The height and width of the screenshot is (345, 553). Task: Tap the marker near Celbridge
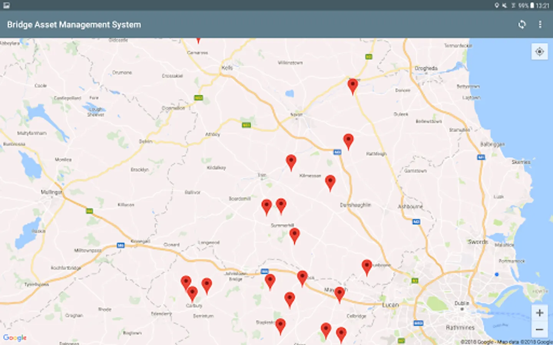click(x=341, y=332)
